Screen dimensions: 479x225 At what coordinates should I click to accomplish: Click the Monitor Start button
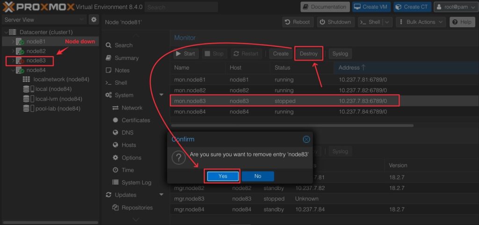pyautogui.click(x=186, y=54)
